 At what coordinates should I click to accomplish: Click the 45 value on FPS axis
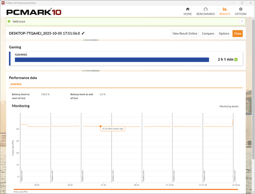[18, 129]
